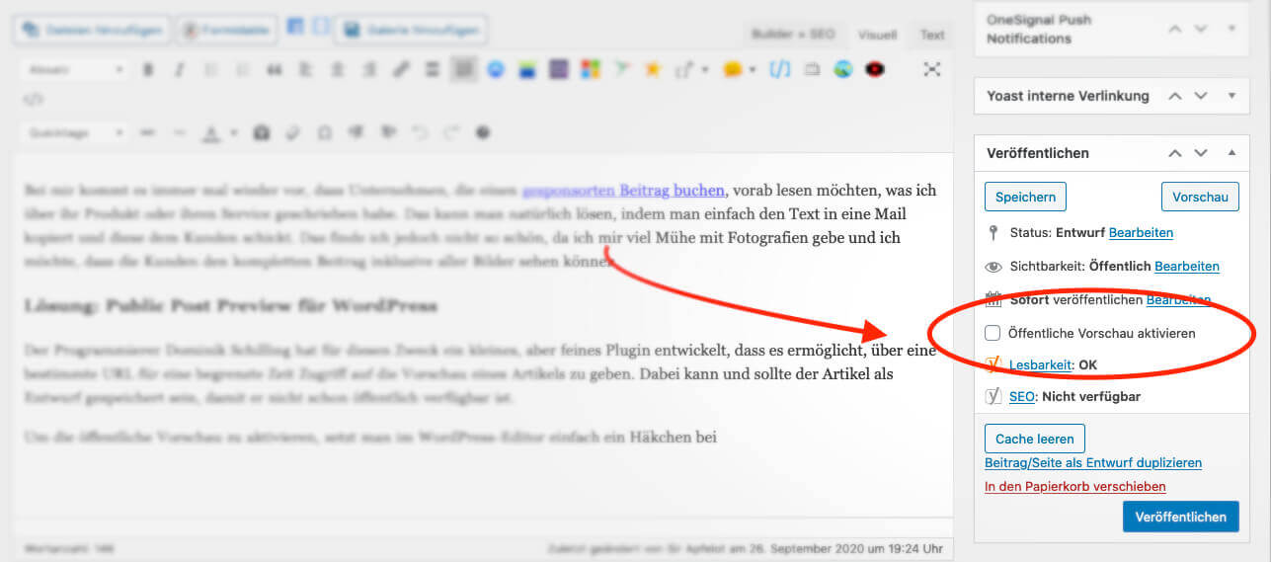Open distraction-free fullscreen mode
This screenshot has width=1271, height=562.
point(931,69)
